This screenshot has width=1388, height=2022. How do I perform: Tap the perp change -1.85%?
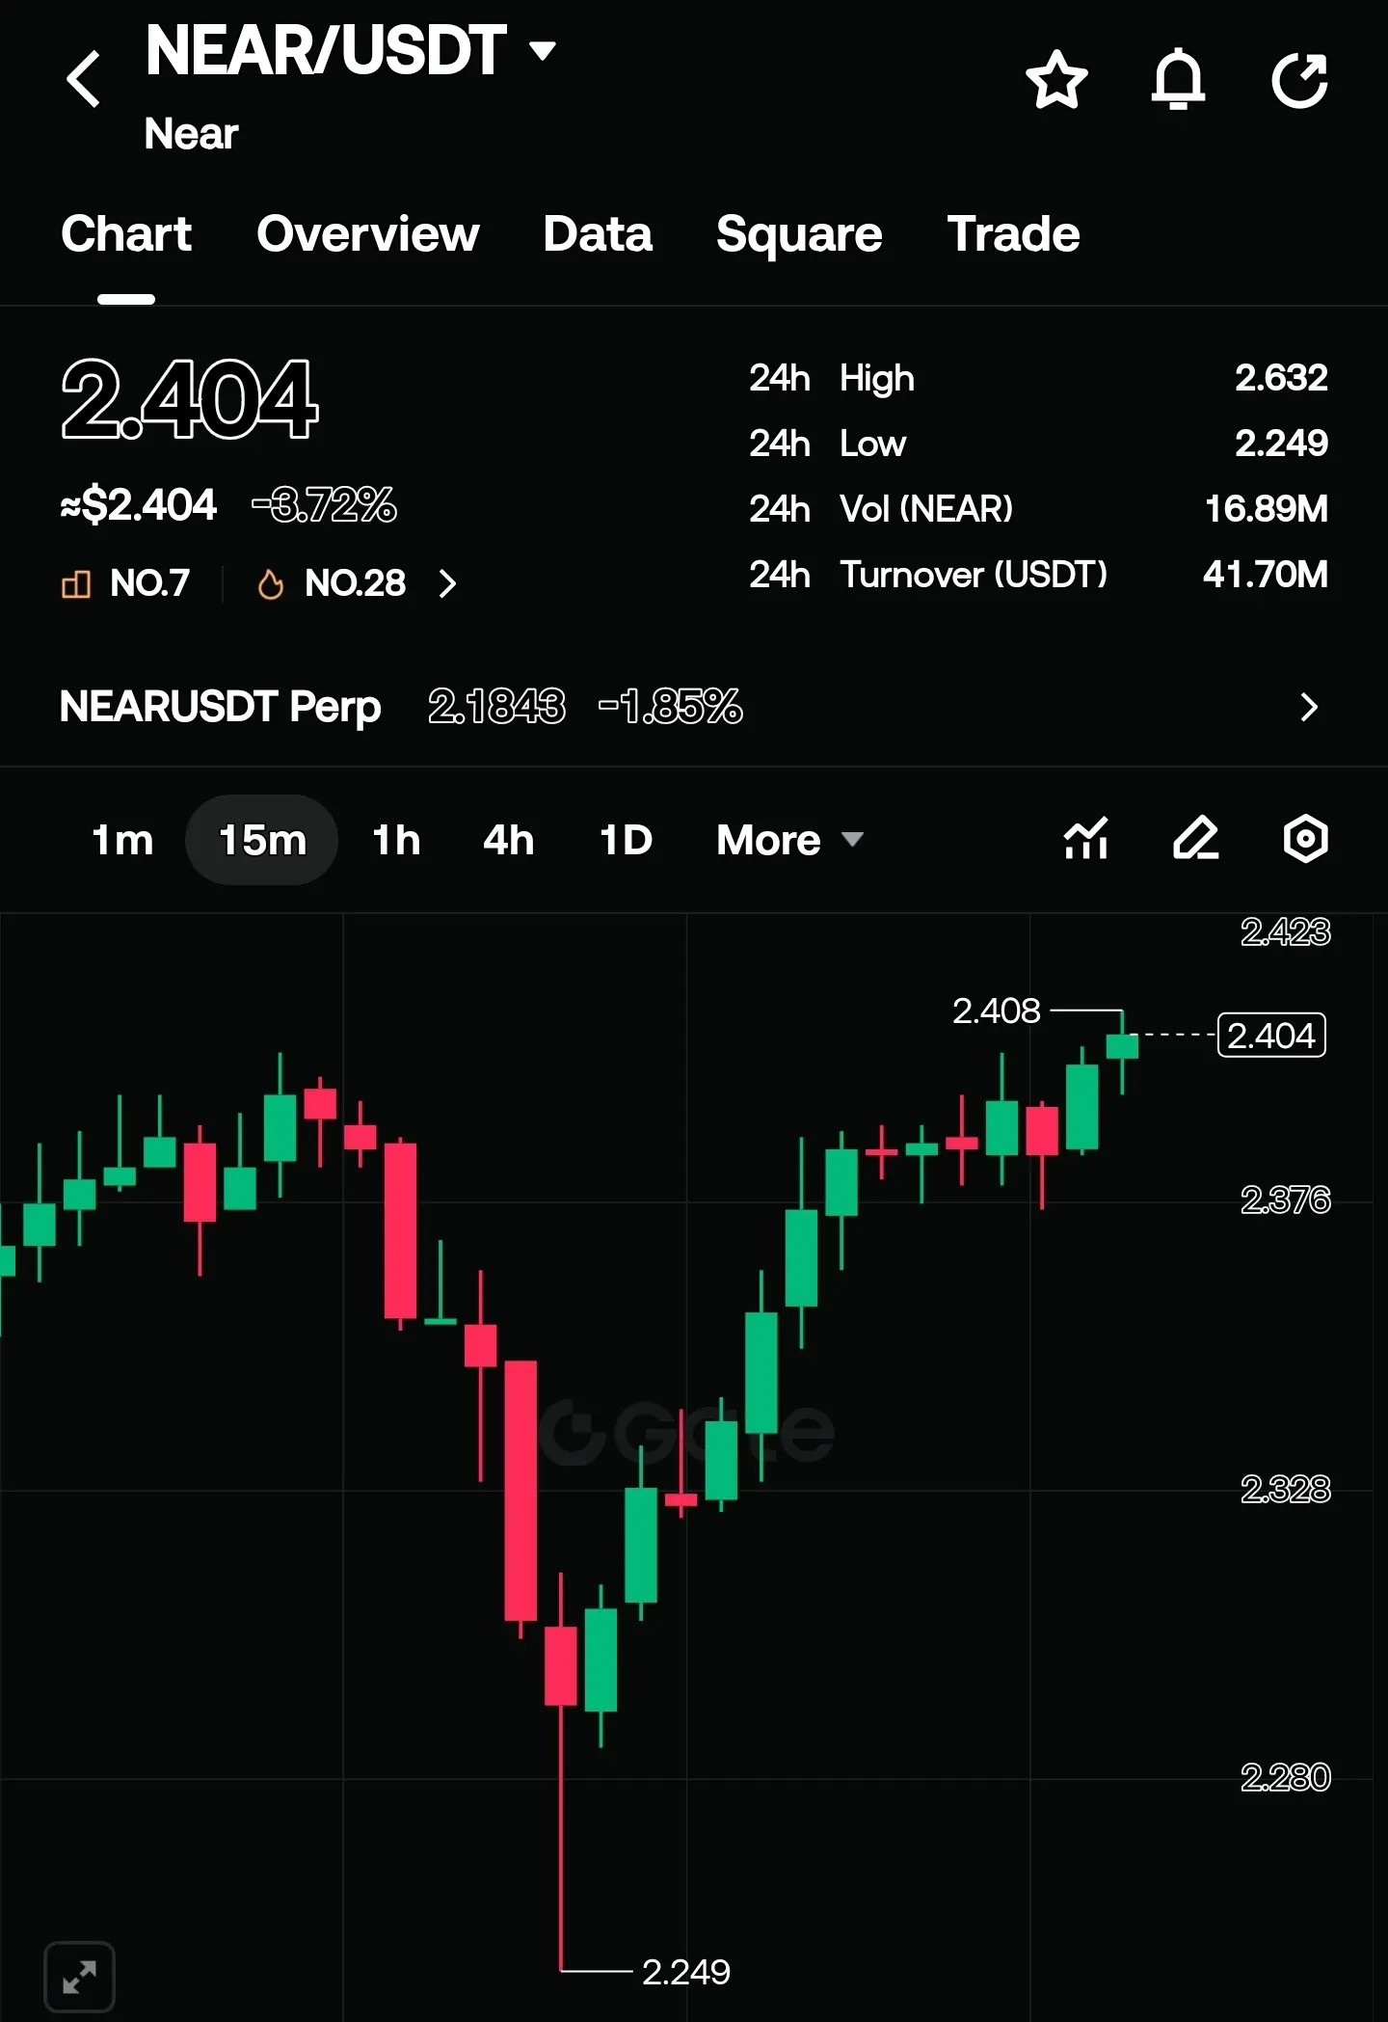click(670, 707)
